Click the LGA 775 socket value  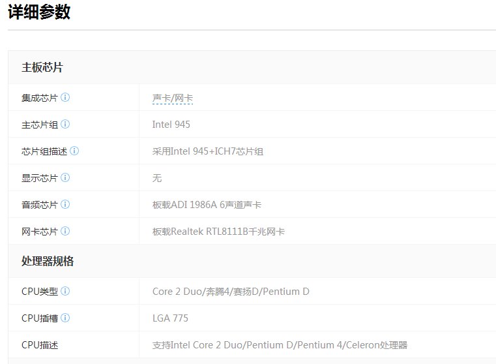[x=170, y=318]
